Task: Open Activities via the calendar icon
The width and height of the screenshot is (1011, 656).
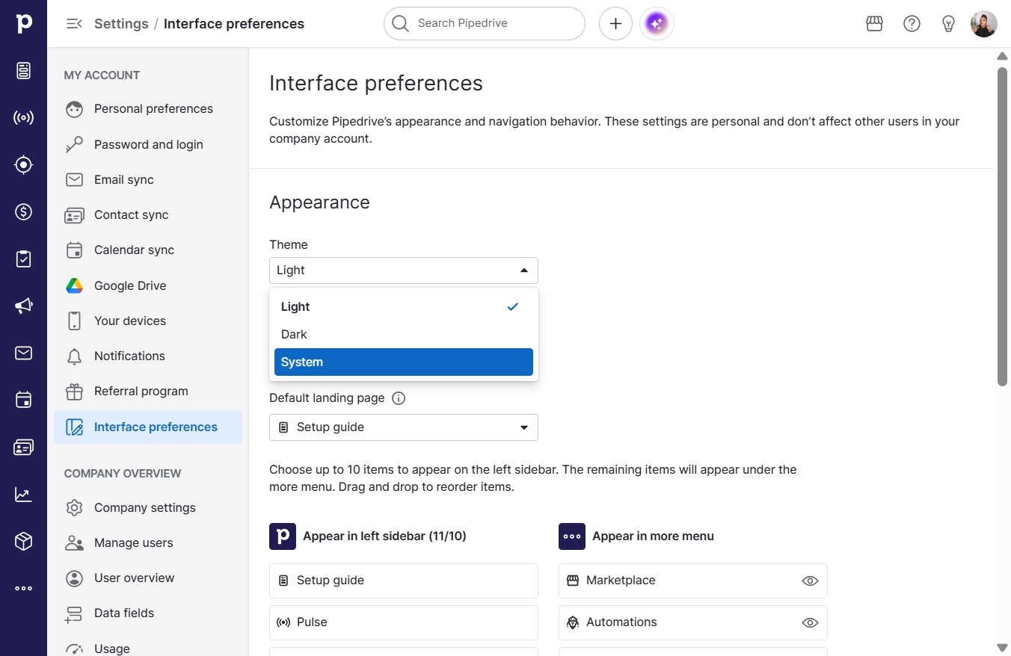Action: click(x=24, y=400)
